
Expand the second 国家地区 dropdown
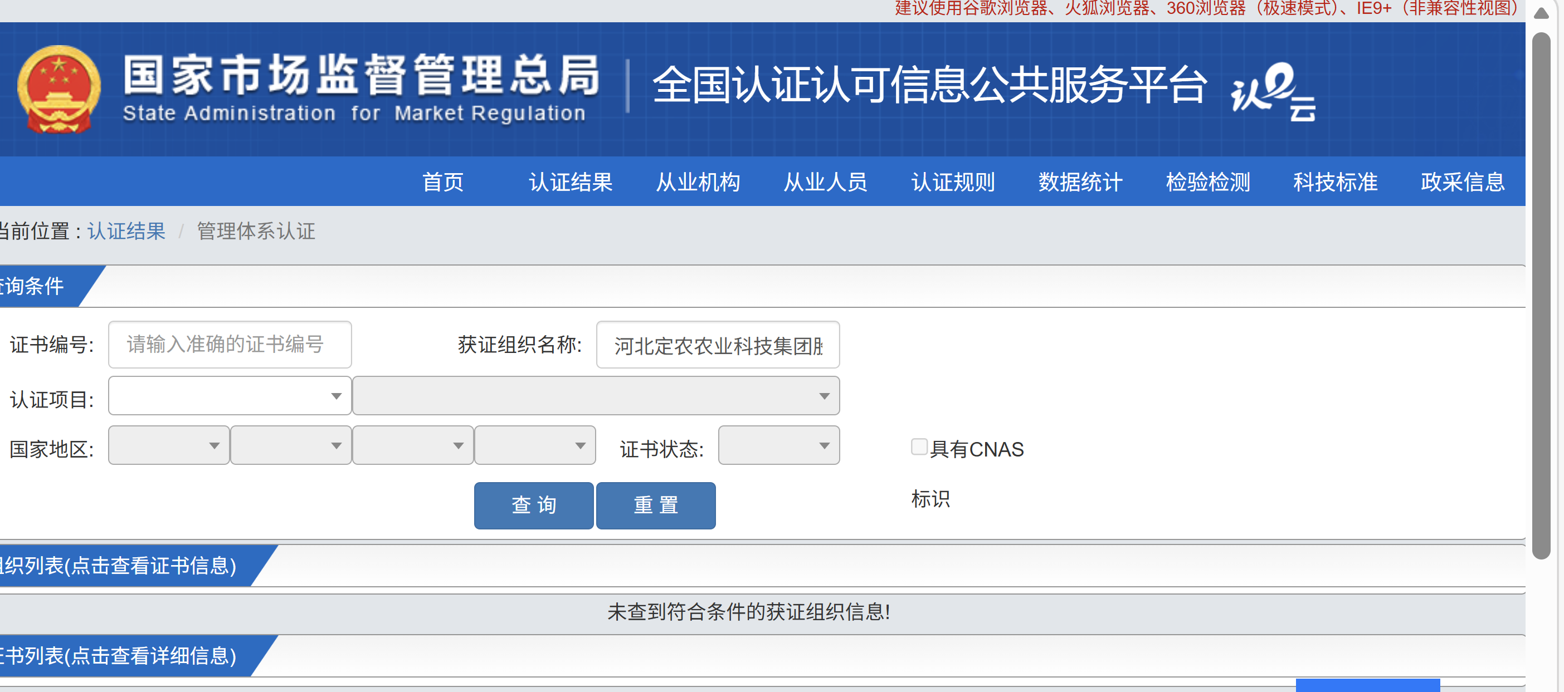point(291,446)
